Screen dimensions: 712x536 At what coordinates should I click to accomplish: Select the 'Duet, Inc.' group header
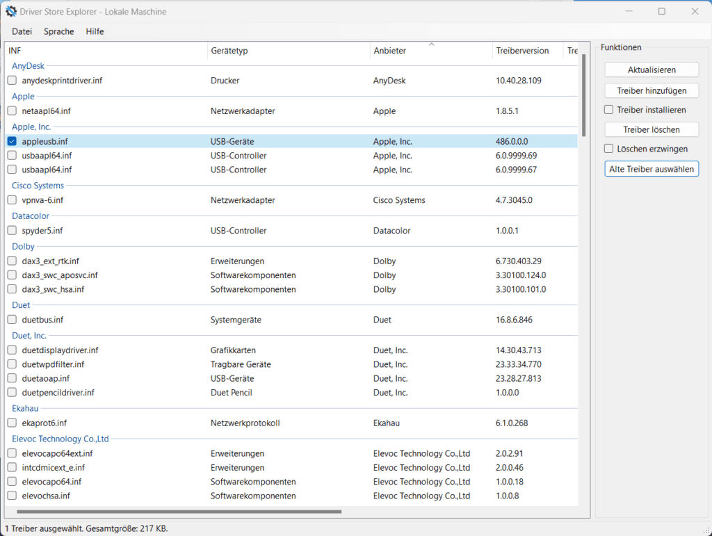tap(29, 336)
